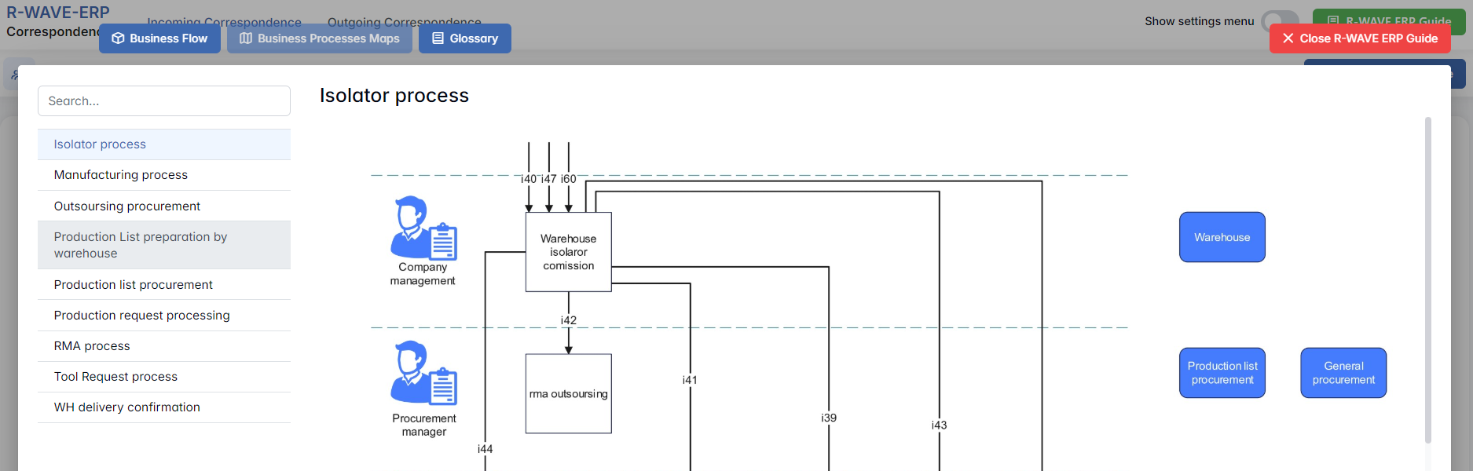Screen dimensions: 1473x471
Task: Close the R-WAVE ERP Guide
Action: 1360,38
